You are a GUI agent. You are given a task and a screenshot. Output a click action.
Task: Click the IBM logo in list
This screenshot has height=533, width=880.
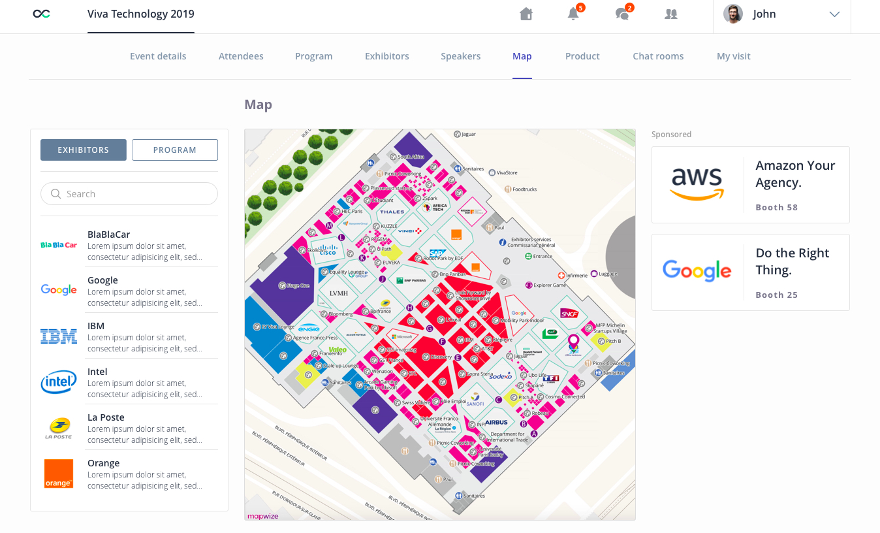click(x=59, y=336)
